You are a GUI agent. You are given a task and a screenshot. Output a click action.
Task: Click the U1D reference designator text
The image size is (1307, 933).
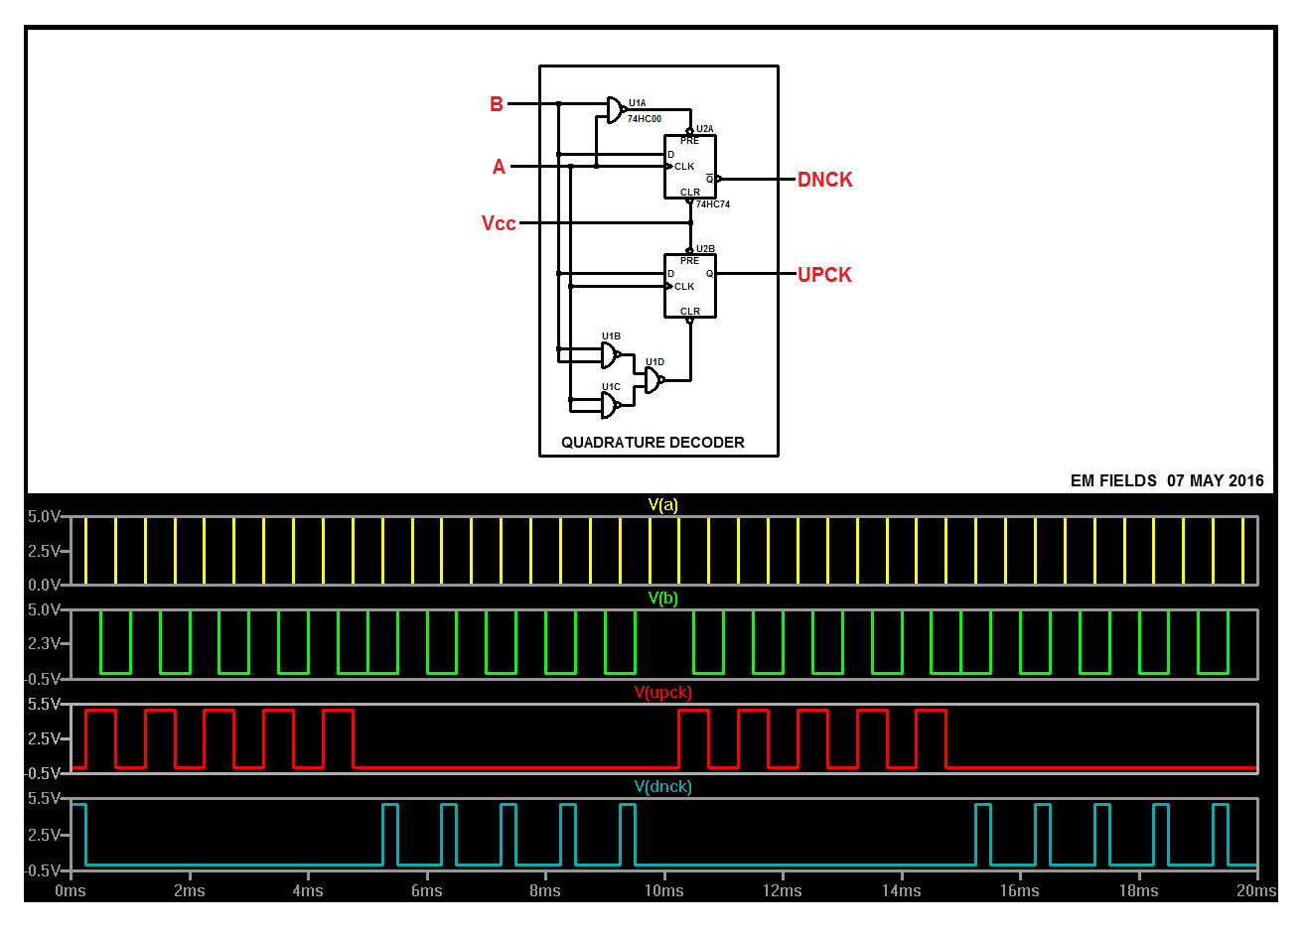[x=654, y=362]
